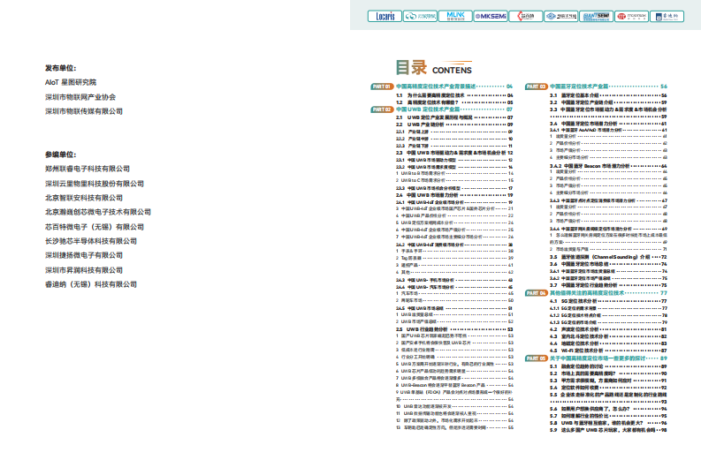Screen dimensions: 701x475
Task: Click the MKSEMI logo
Action: 489,16
